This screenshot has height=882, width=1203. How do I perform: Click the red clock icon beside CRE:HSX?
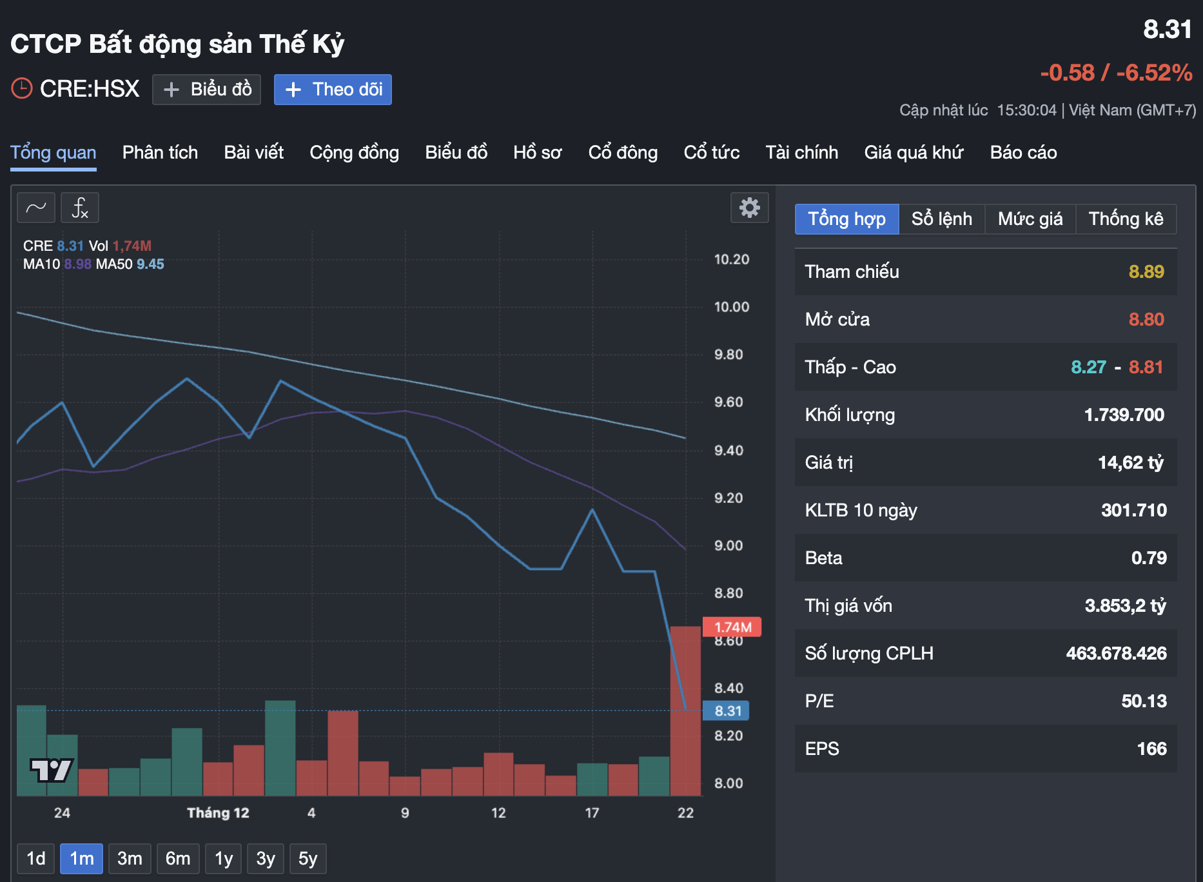(x=22, y=89)
